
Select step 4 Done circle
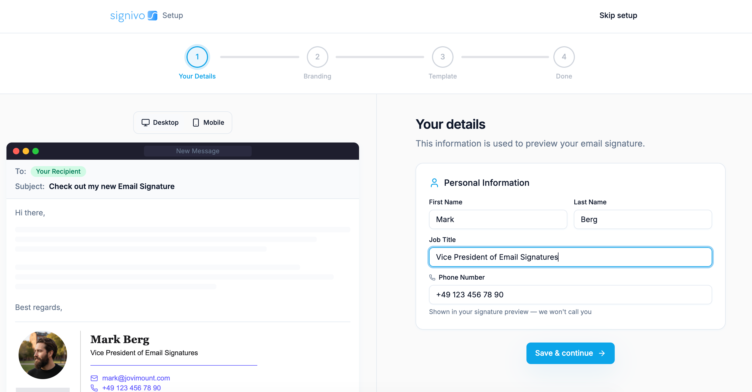point(564,57)
